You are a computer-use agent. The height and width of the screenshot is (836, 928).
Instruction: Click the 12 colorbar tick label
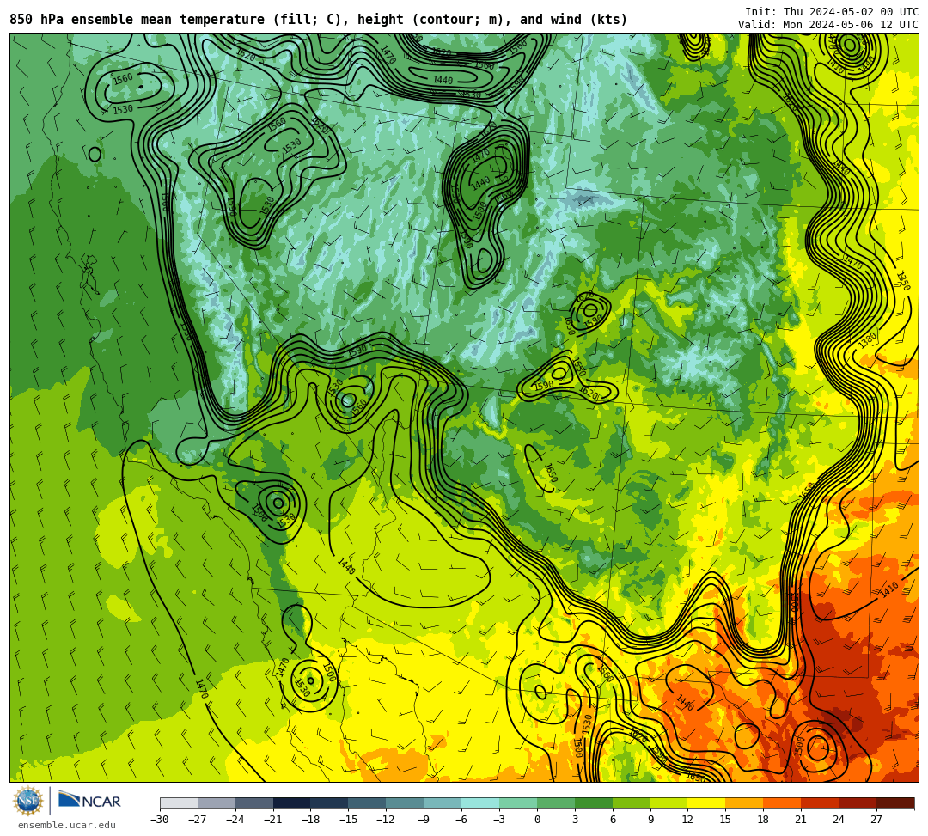[x=687, y=820]
